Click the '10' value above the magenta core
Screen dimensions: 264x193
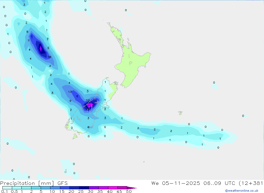88,100
